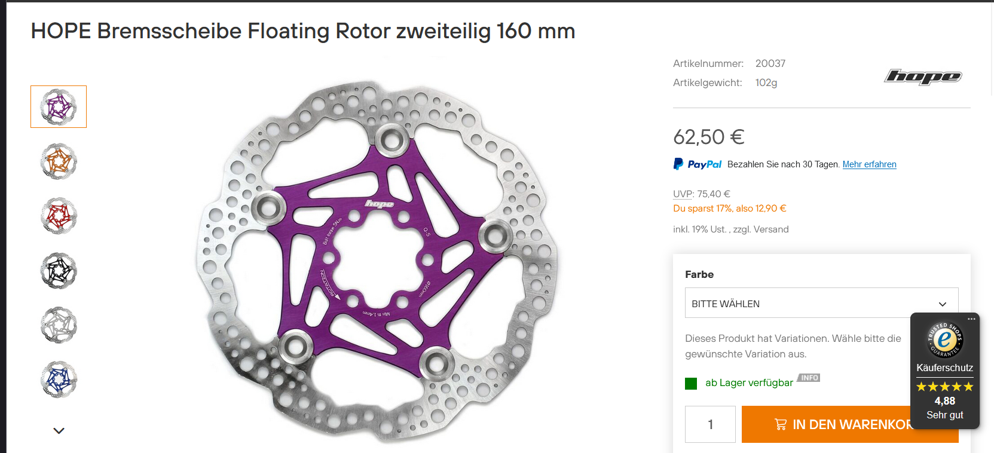Select the purple rotor thumbnail

[x=59, y=107]
